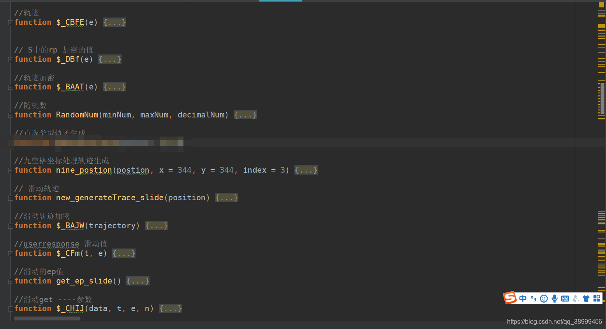
Task: Click the trajectory parameter of $_BAJW
Action: 112,226
